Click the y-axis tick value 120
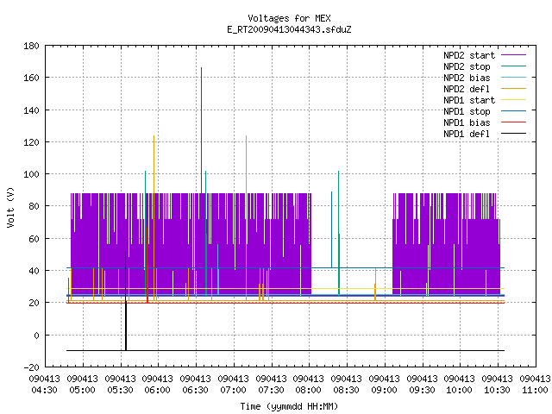552x414 pixels. [31, 142]
